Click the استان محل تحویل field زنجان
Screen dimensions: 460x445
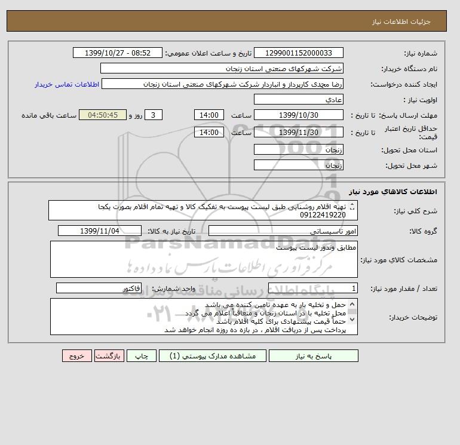tap(298, 149)
